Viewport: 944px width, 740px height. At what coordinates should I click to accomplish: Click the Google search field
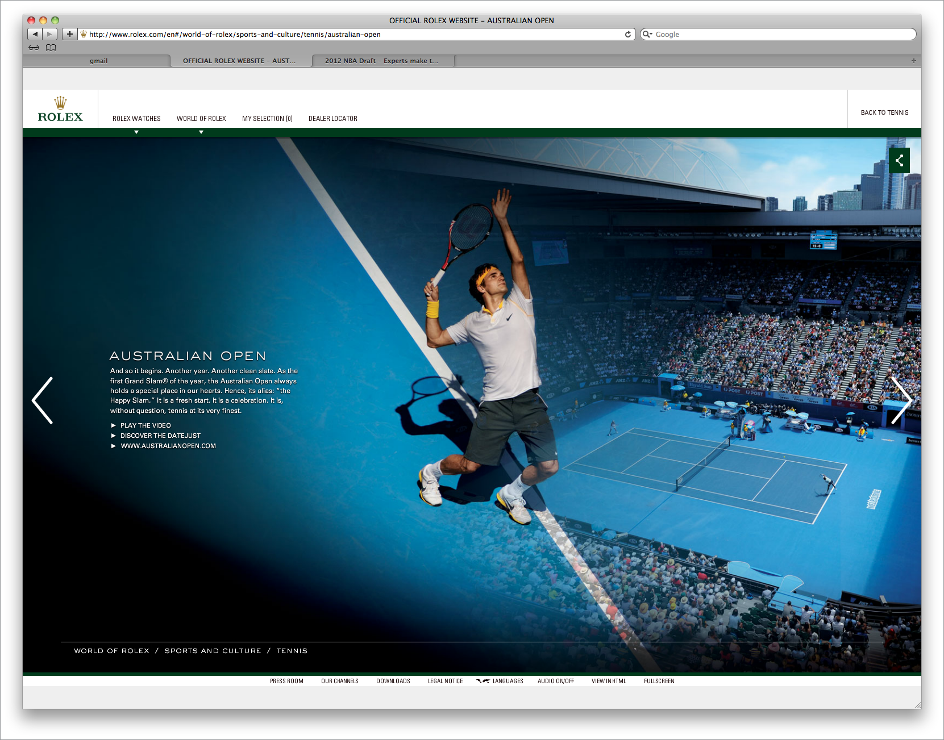tap(778, 34)
